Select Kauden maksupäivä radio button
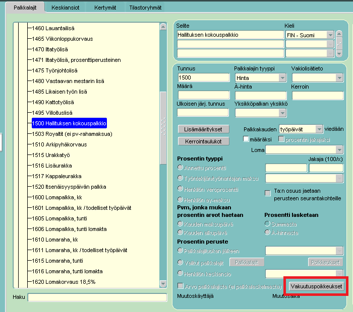Image resolution: width=353 pixels, height=312 pixels. coord(180,223)
